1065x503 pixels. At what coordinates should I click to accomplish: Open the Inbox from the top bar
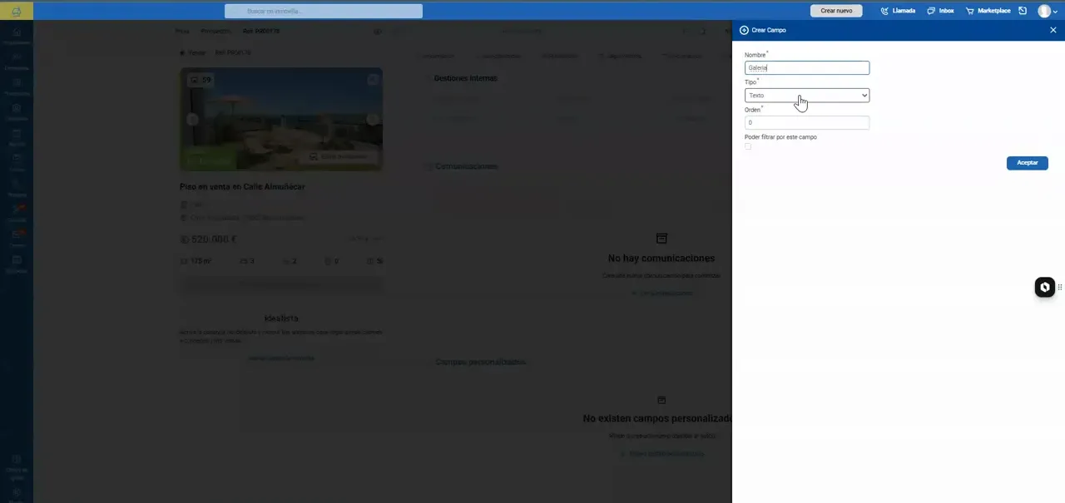coord(940,11)
